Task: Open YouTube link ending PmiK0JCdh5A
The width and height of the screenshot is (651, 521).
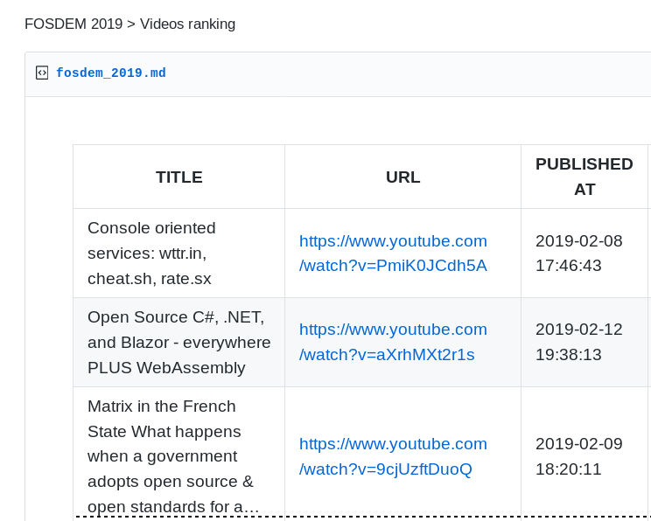Action: coord(393,253)
